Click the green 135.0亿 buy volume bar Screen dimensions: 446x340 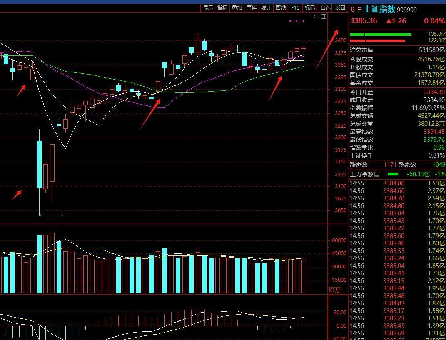380,35
